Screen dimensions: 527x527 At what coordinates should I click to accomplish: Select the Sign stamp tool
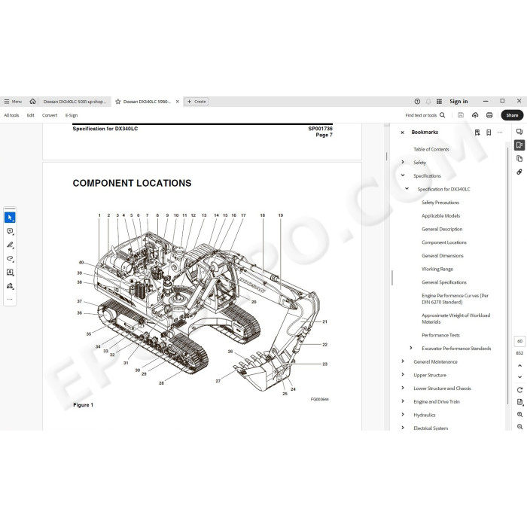pos(10,286)
